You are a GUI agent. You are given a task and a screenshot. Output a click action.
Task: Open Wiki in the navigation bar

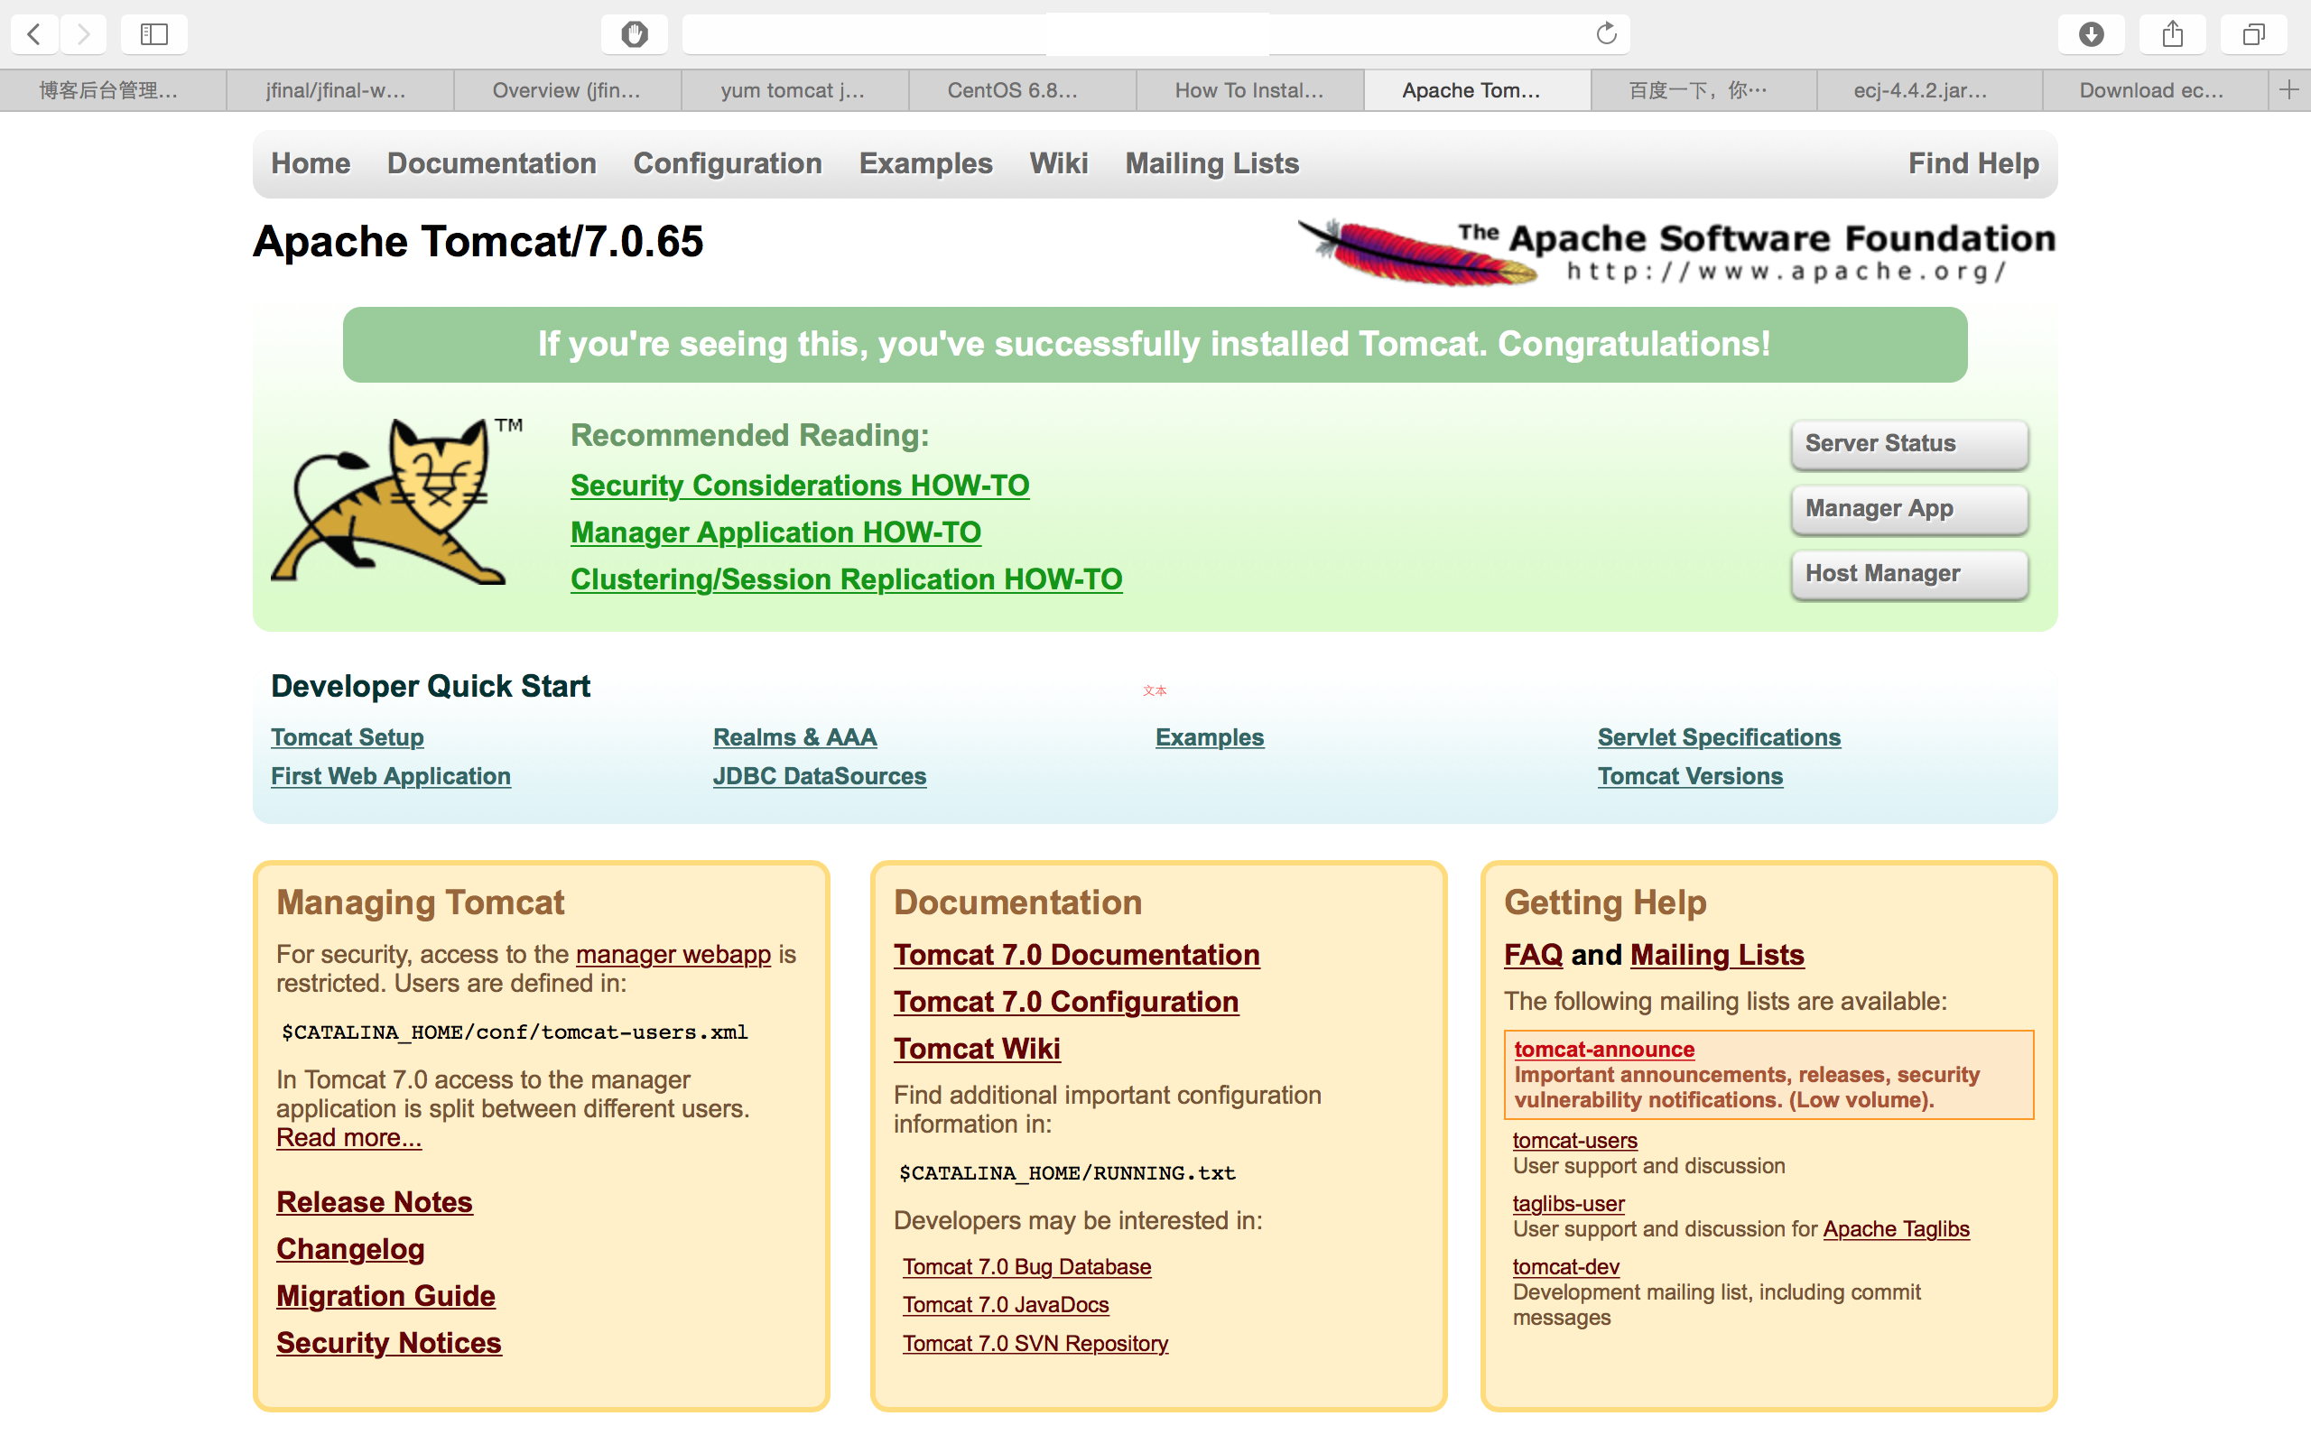click(x=1058, y=163)
